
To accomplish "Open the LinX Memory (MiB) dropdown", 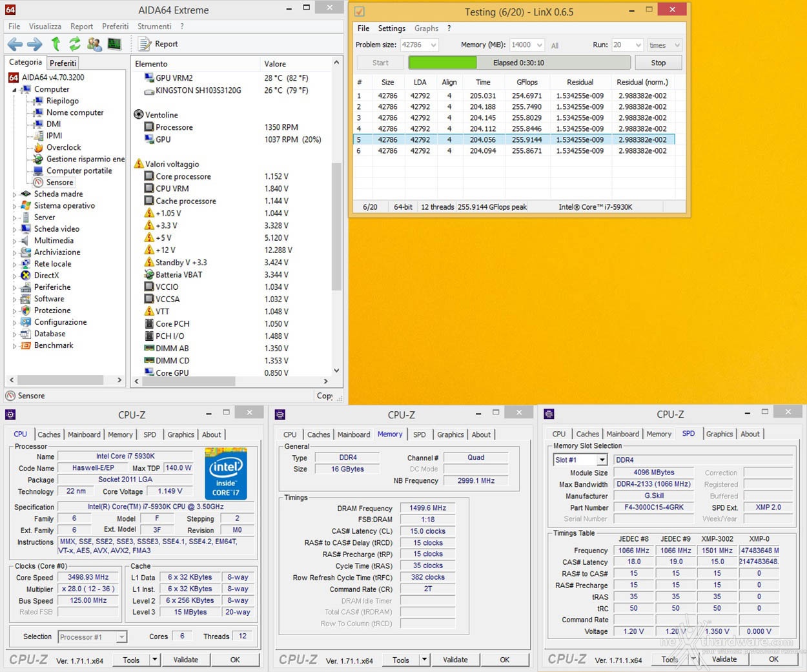I will 538,45.
